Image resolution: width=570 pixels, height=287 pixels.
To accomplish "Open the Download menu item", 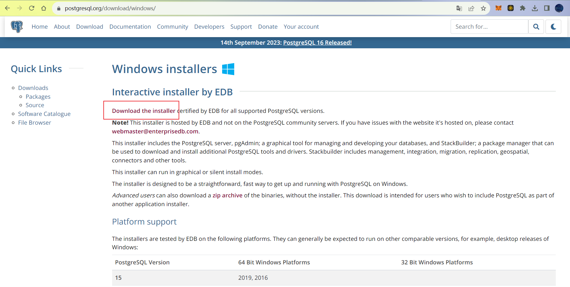I will point(90,27).
